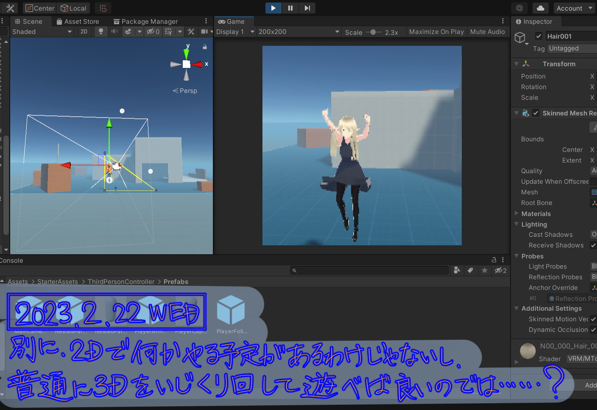The image size is (597, 410).
Task: Open the Shaded draw mode dropdown
Action: point(42,31)
